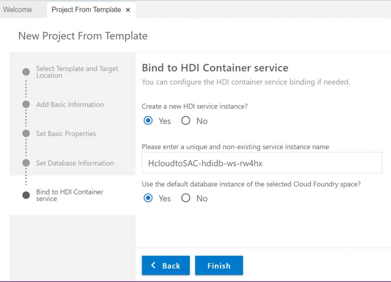Go to previous step with Back
This screenshot has width=391, height=282.
click(x=166, y=265)
